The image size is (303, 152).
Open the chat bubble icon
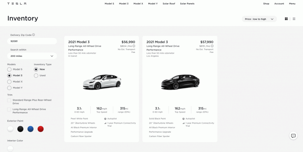click(x=293, y=136)
